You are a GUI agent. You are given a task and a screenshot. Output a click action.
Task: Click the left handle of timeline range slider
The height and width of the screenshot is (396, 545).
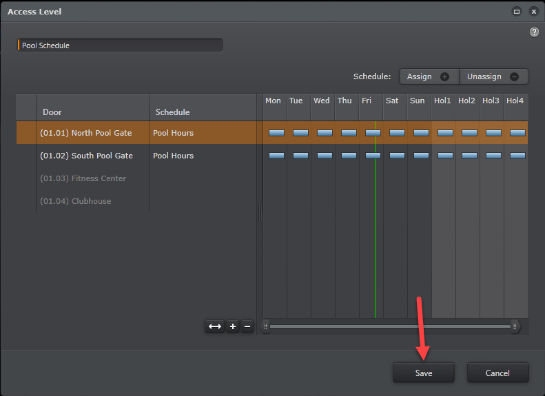pos(265,326)
